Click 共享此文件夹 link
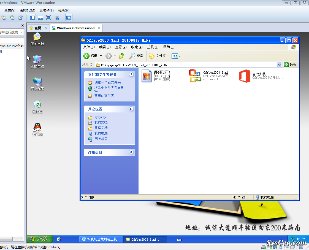This screenshot has height=250, width=309. 104,96
